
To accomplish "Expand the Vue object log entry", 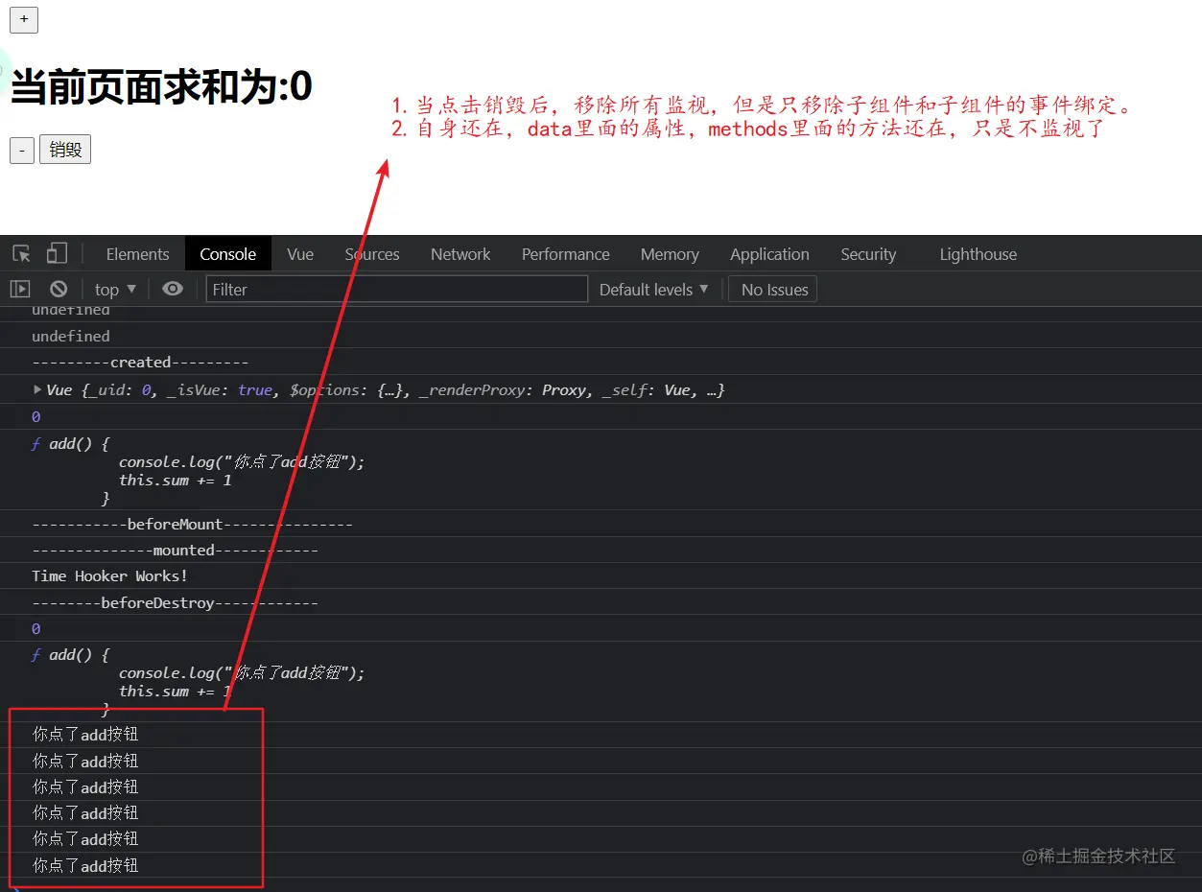I will (37, 389).
